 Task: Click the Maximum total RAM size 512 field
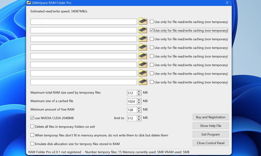click(132, 93)
